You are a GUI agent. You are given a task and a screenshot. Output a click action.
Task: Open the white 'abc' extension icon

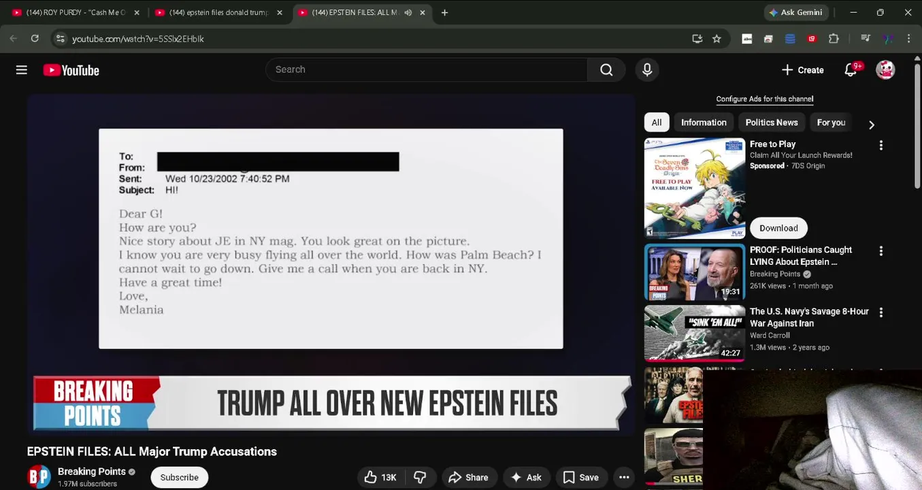tap(747, 39)
